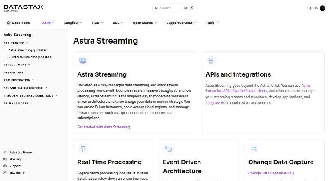The height and width of the screenshot is (181, 330).
Task: Click the Change Data Capture card icon
Action: pos(254,149)
